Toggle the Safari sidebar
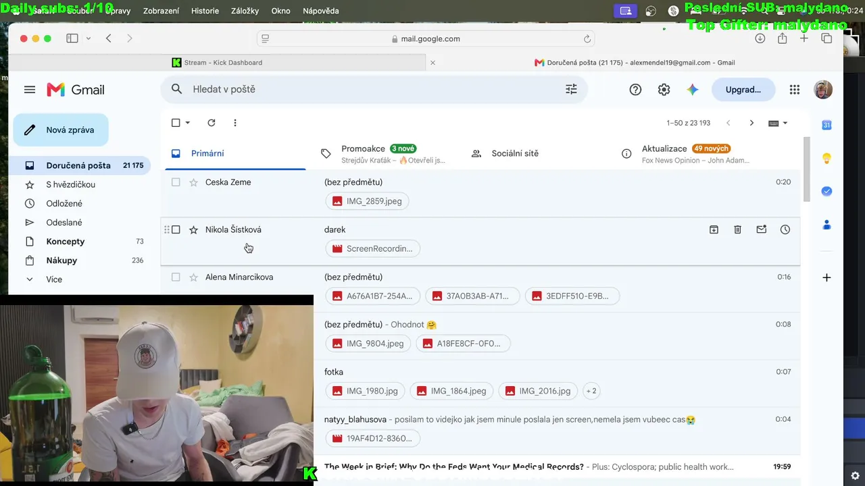 click(x=72, y=38)
